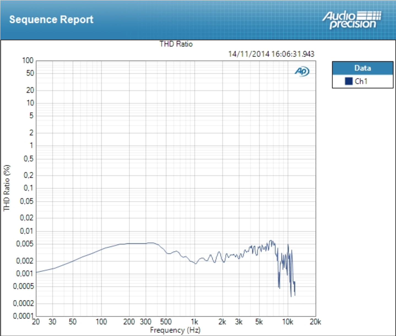Select the THD Ratio graph title
396x336 pixels.
click(176, 44)
